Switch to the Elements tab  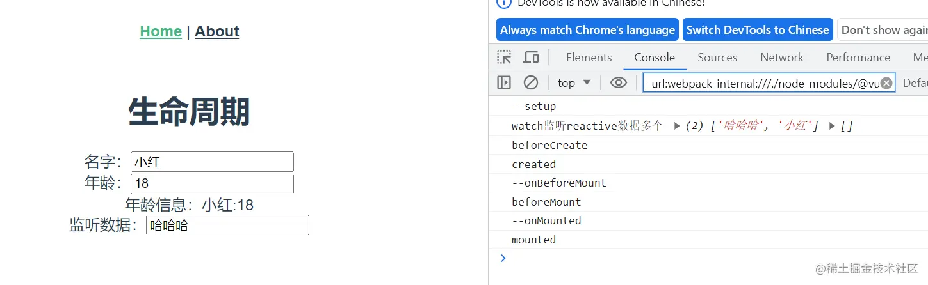[x=589, y=58]
